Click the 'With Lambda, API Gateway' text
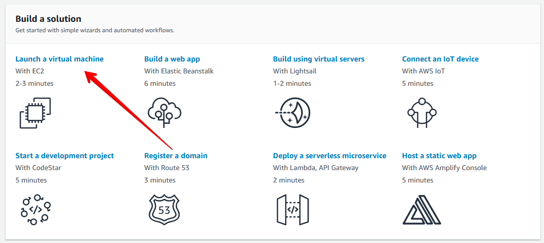544x243 pixels. click(316, 168)
